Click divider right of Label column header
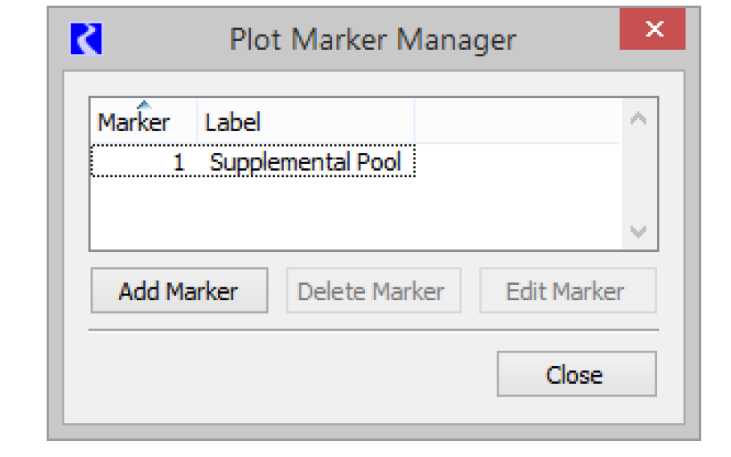This screenshot has height=457, width=731. tap(414, 123)
